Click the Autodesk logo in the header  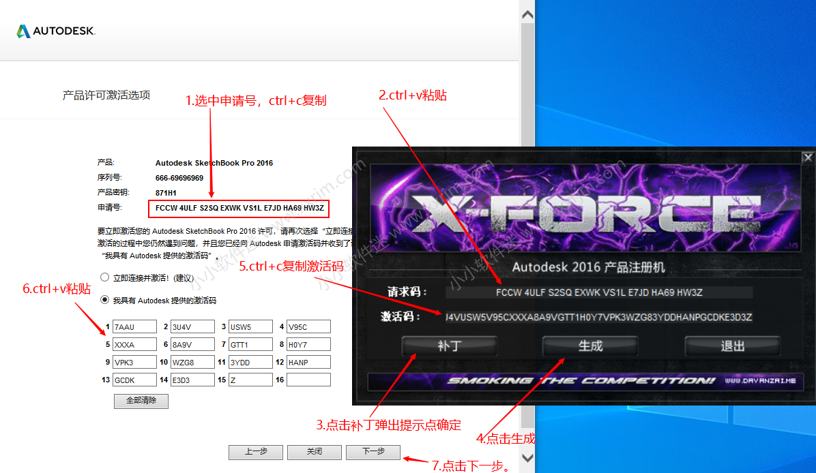56,31
